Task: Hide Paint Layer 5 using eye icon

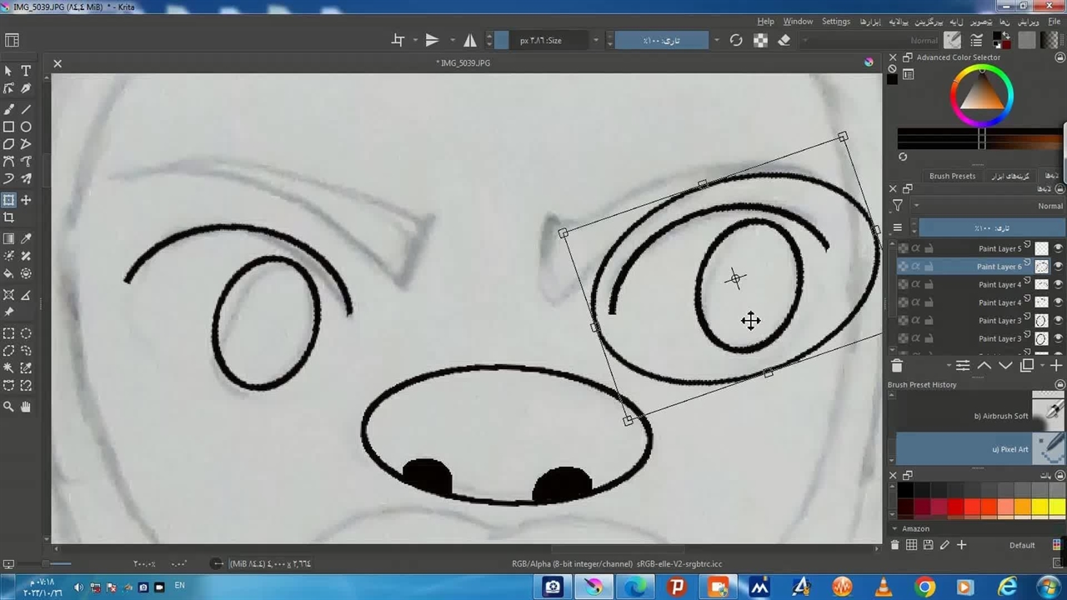Action: coord(1058,248)
